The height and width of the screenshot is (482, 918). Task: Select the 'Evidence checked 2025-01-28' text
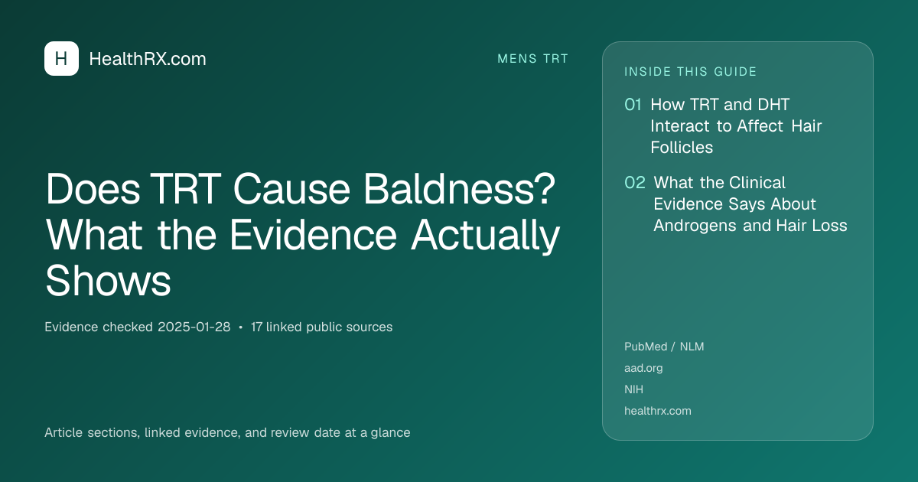138,327
